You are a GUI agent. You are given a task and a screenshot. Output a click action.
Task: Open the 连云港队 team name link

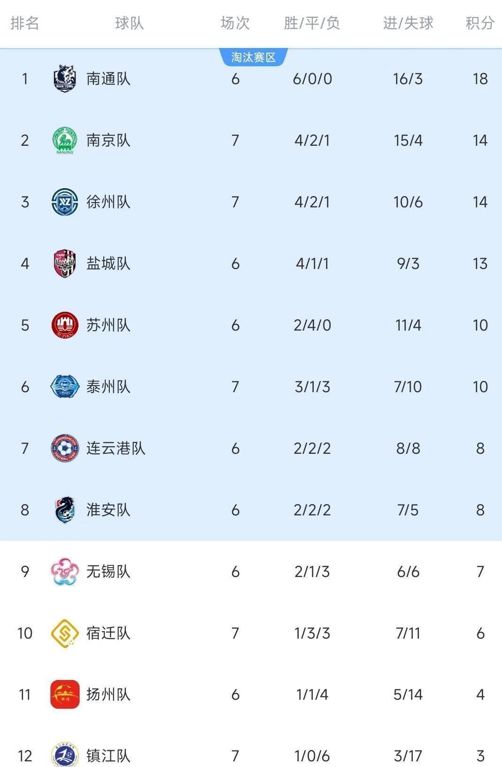[116, 448]
